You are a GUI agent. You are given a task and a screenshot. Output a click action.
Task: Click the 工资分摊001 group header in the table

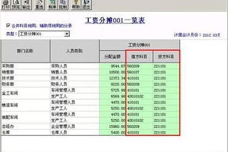coord(139,45)
